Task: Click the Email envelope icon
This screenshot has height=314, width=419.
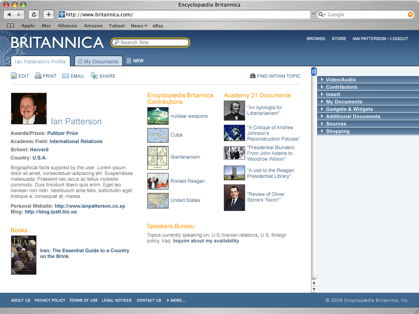Action: [65, 76]
